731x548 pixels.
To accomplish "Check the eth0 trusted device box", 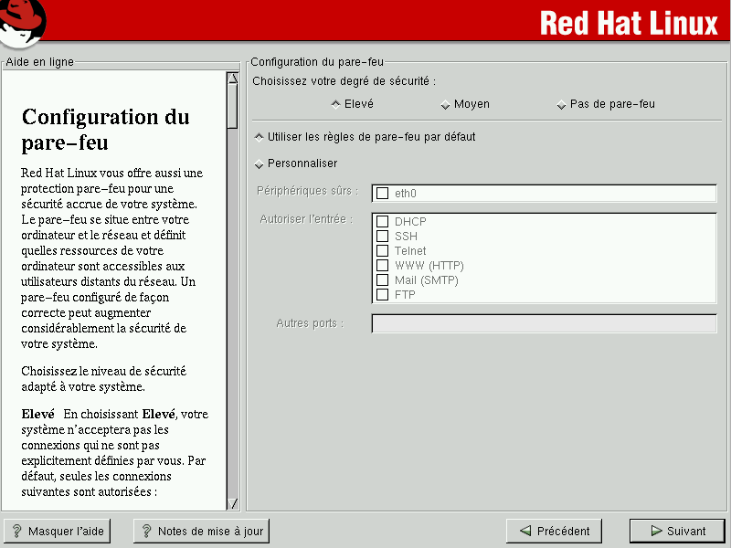I will (383, 193).
